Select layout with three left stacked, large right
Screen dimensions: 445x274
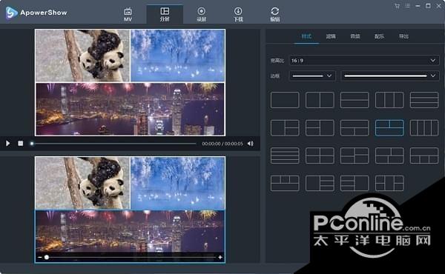point(355,183)
